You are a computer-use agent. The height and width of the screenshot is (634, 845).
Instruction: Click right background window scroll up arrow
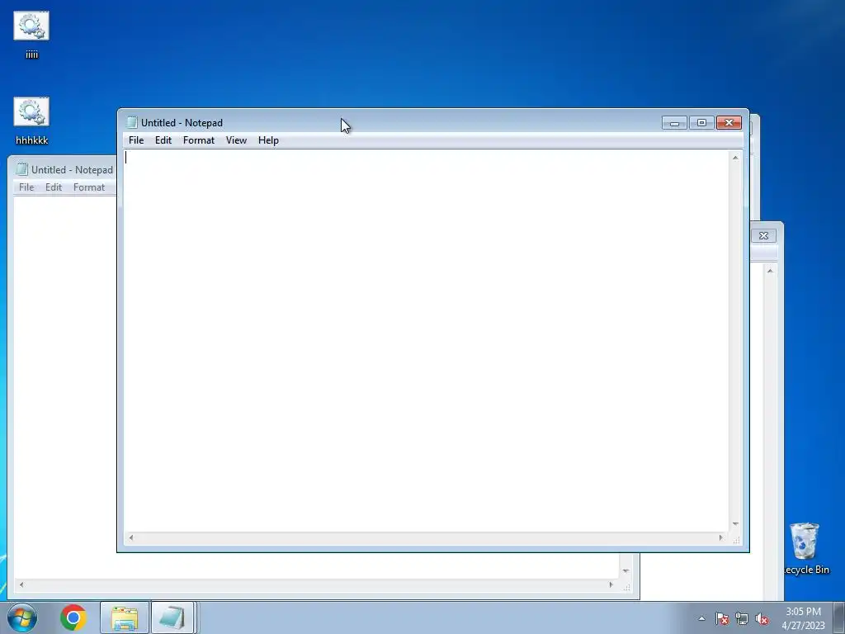coord(770,271)
